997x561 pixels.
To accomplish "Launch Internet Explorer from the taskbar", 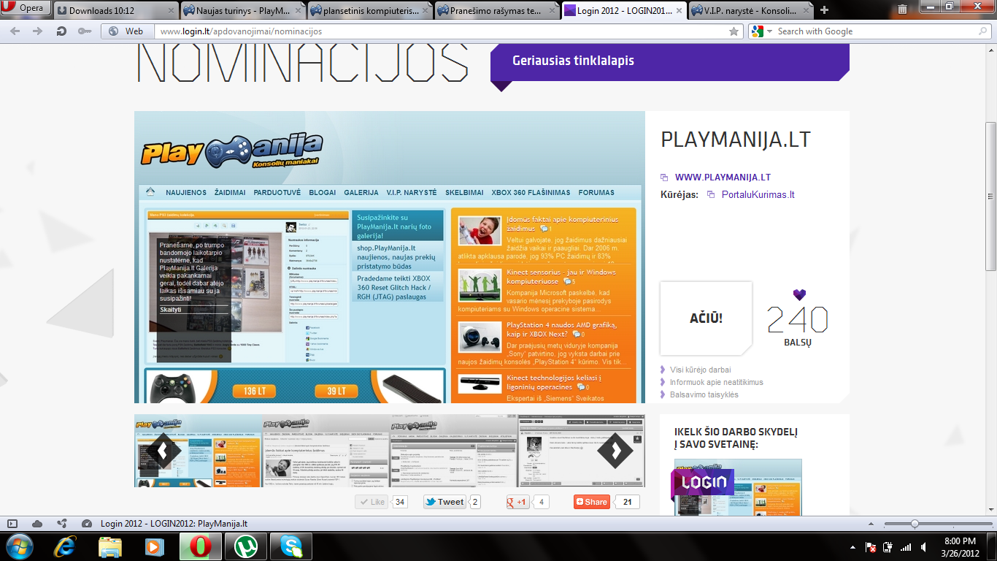I will pyautogui.click(x=65, y=546).
